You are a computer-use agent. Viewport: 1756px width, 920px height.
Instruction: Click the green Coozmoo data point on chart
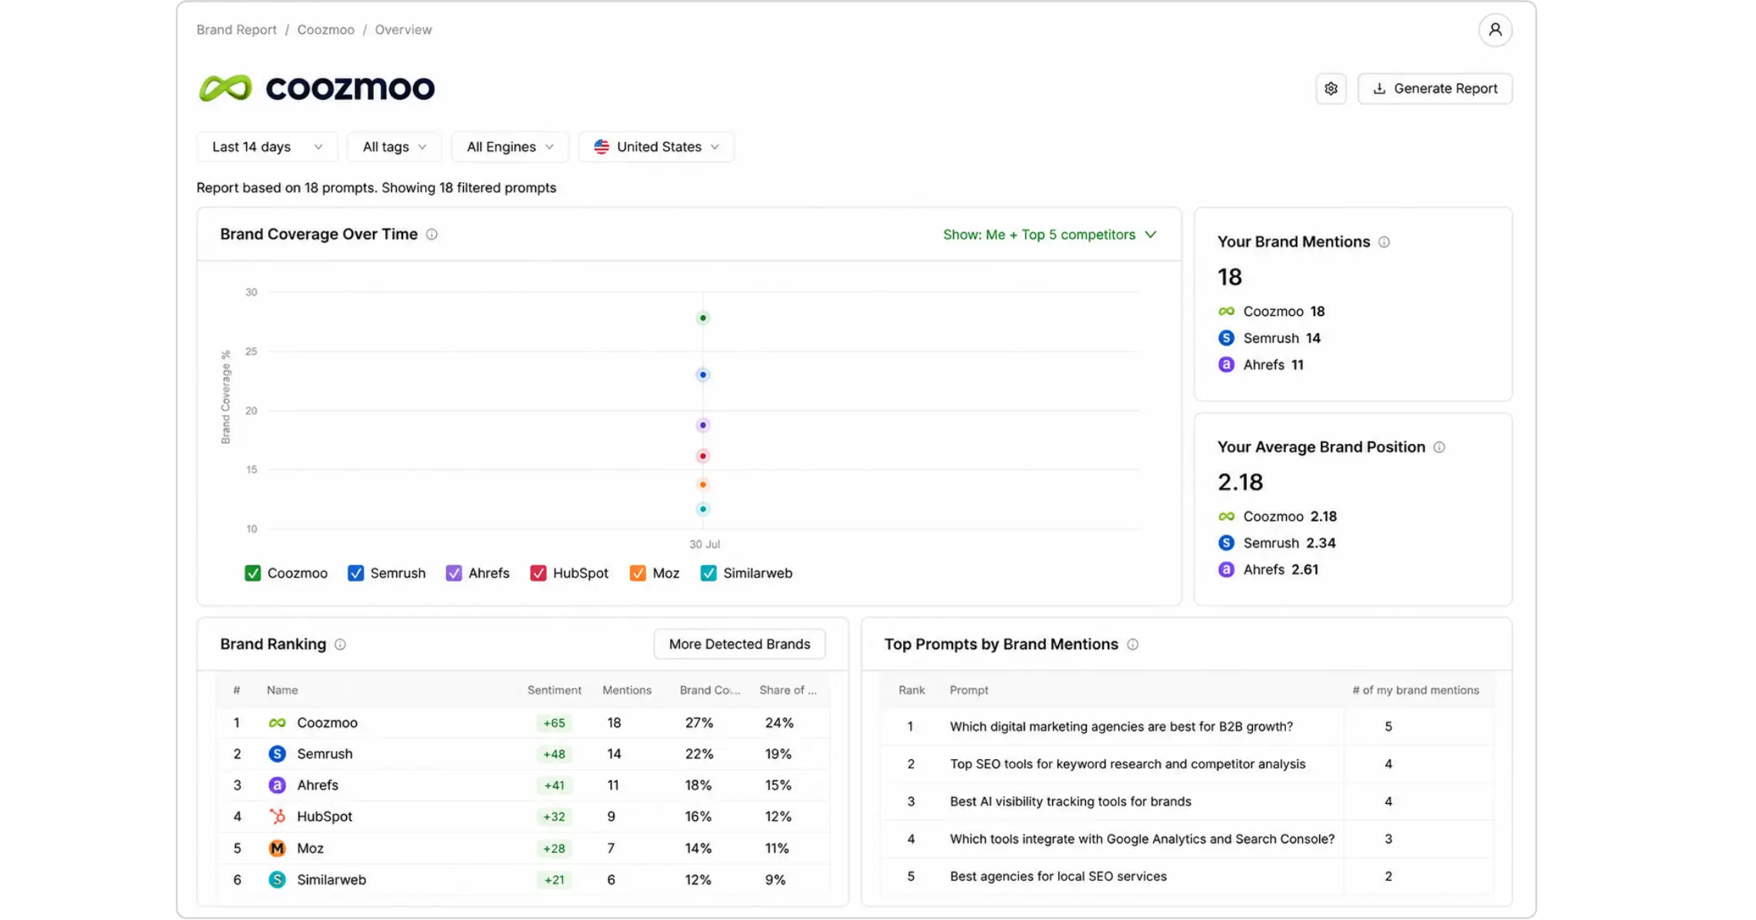702,318
